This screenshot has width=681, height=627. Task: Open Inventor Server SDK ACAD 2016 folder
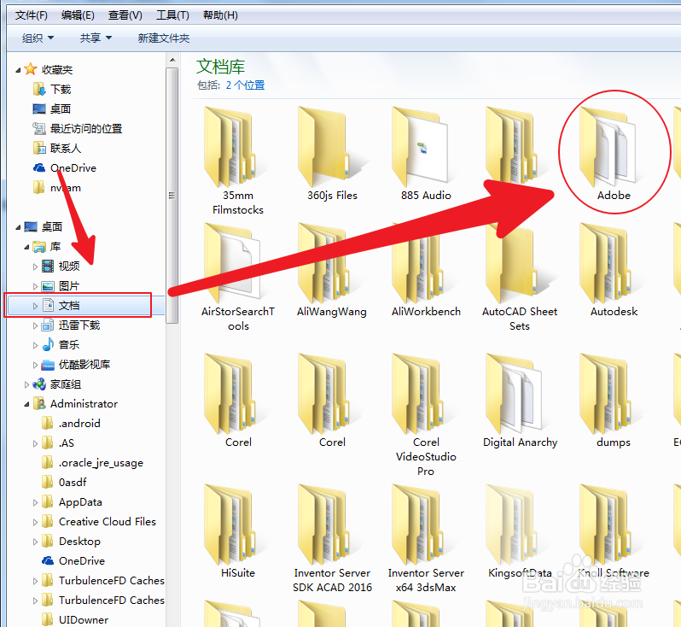pos(332,538)
